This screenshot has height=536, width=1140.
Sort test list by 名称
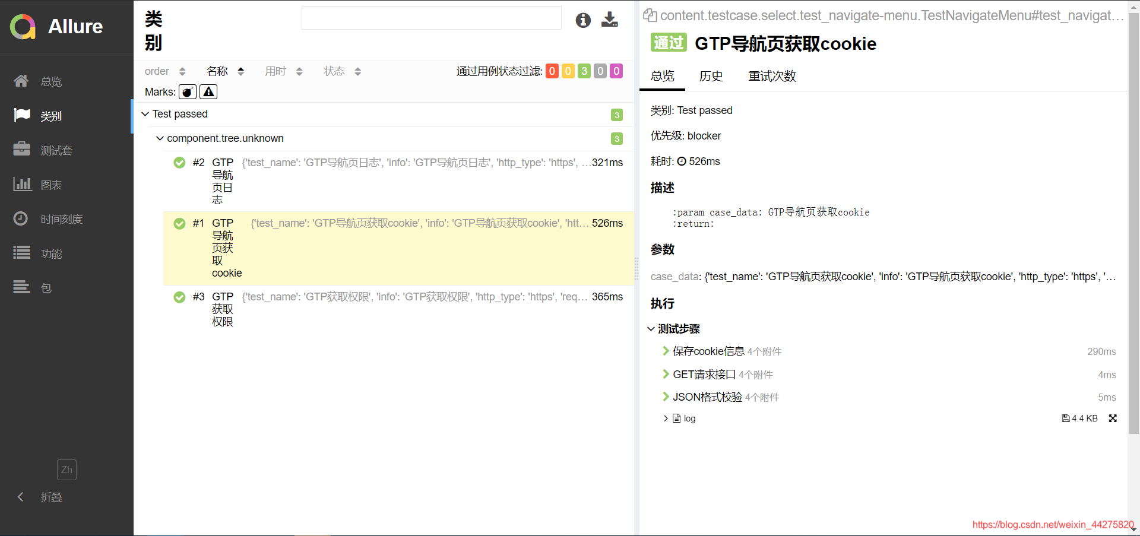pyautogui.click(x=225, y=71)
